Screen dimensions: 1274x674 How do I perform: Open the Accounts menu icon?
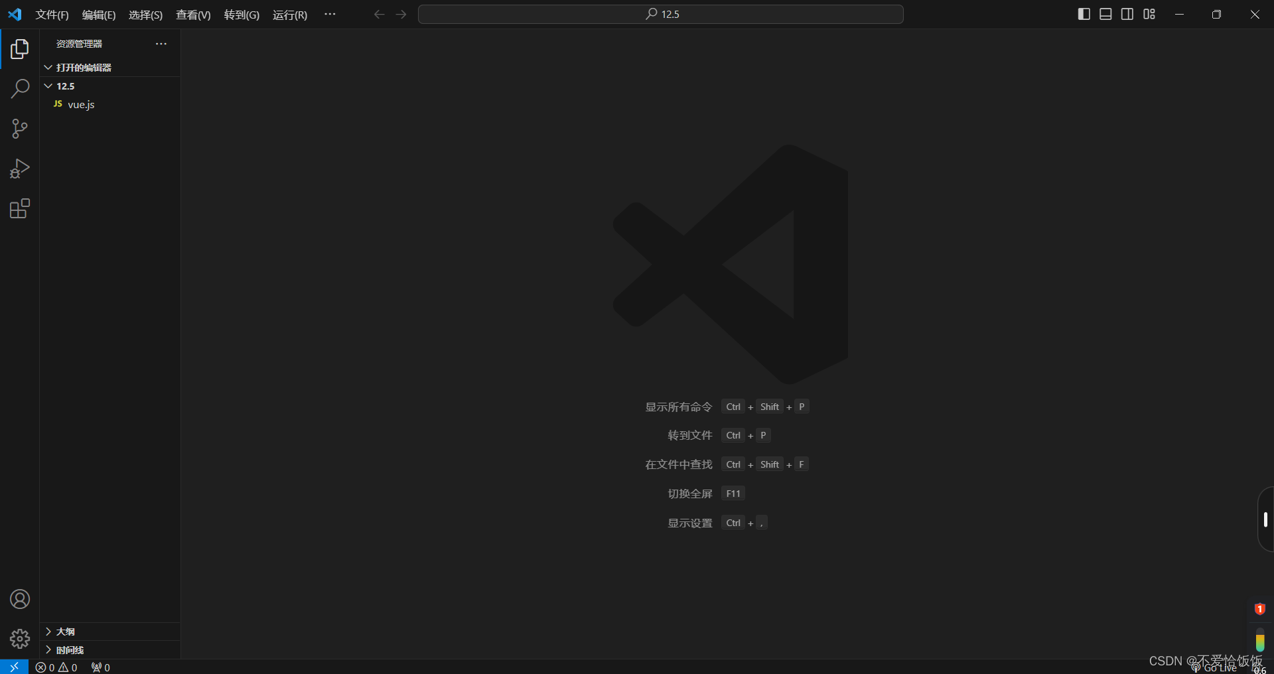[x=20, y=599]
